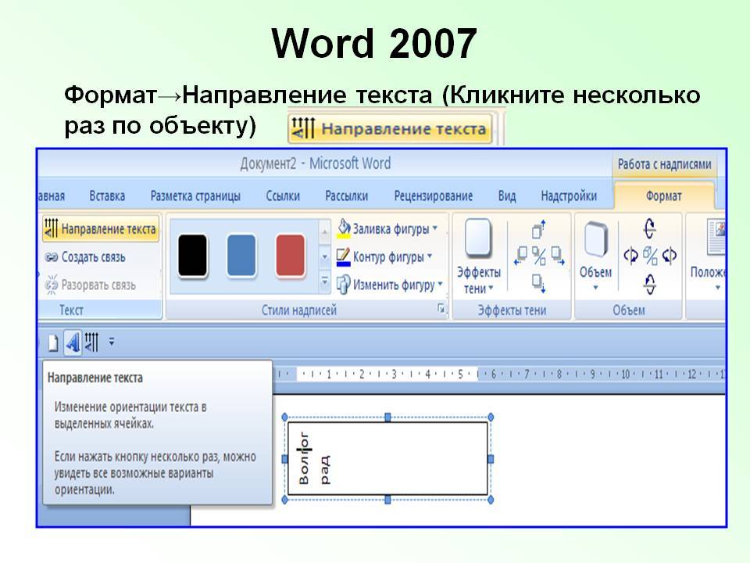Image resolution: width=750 pixels, height=563 pixels.
Task: Click the Текст group label
Action: (71, 310)
